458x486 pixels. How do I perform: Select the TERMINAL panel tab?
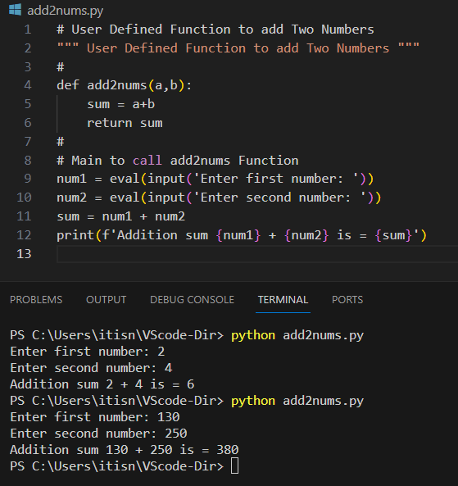pos(283,300)
